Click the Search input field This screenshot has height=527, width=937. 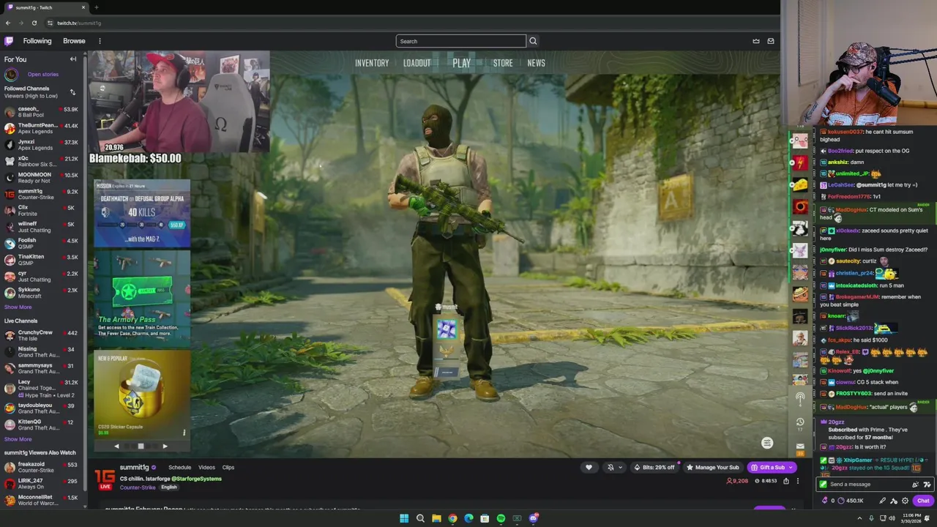(x=460, y=41)
